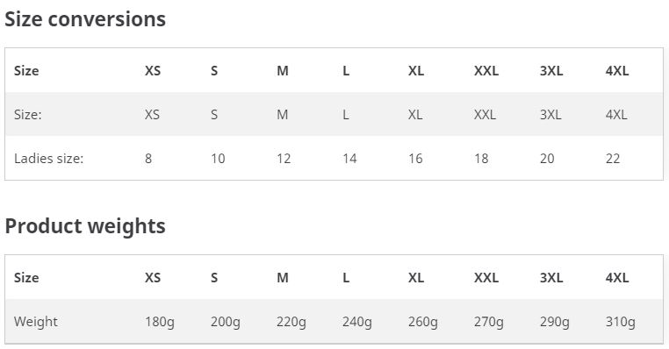Click ladies size value 8
Viewport: 669px width, 349px height.
(148, 159)
